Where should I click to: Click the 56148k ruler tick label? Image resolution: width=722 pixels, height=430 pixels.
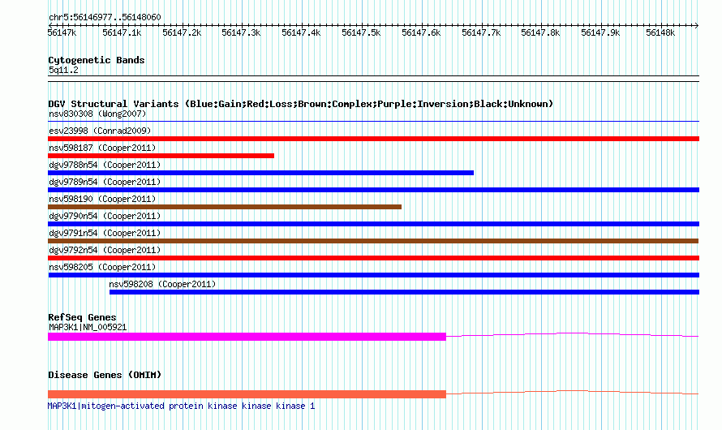tap(661, 32)
